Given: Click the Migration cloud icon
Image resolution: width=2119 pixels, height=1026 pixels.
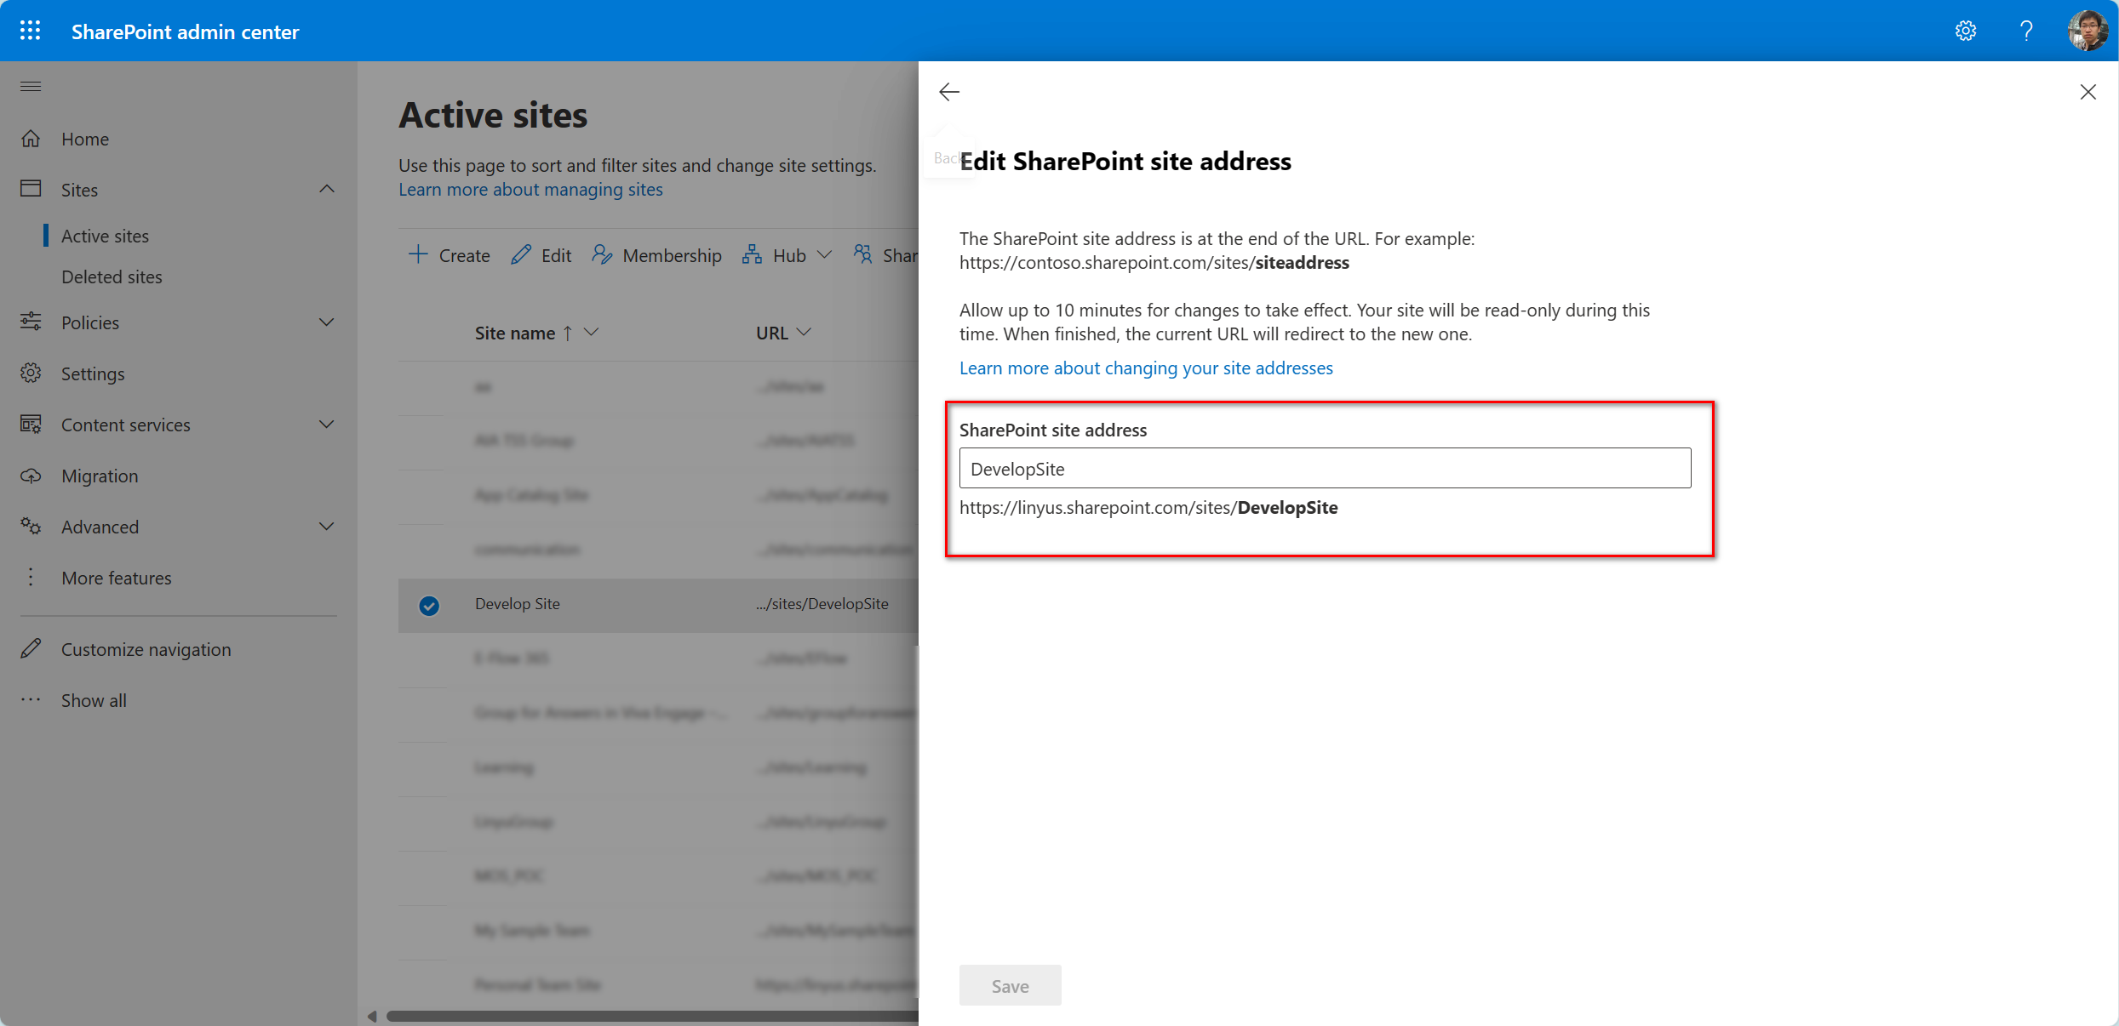Looking at the screenshot, I should pyautogui.click(x=31, y=476).
